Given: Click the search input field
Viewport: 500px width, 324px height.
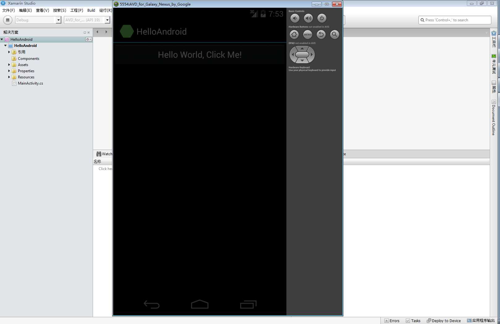Looking at the screenshot, I should tap(455, 20).
